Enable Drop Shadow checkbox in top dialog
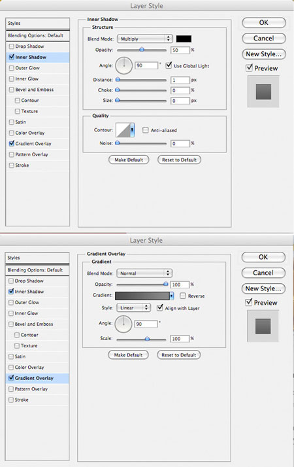This screenshot has width=294, height=467. coord(12,46)
